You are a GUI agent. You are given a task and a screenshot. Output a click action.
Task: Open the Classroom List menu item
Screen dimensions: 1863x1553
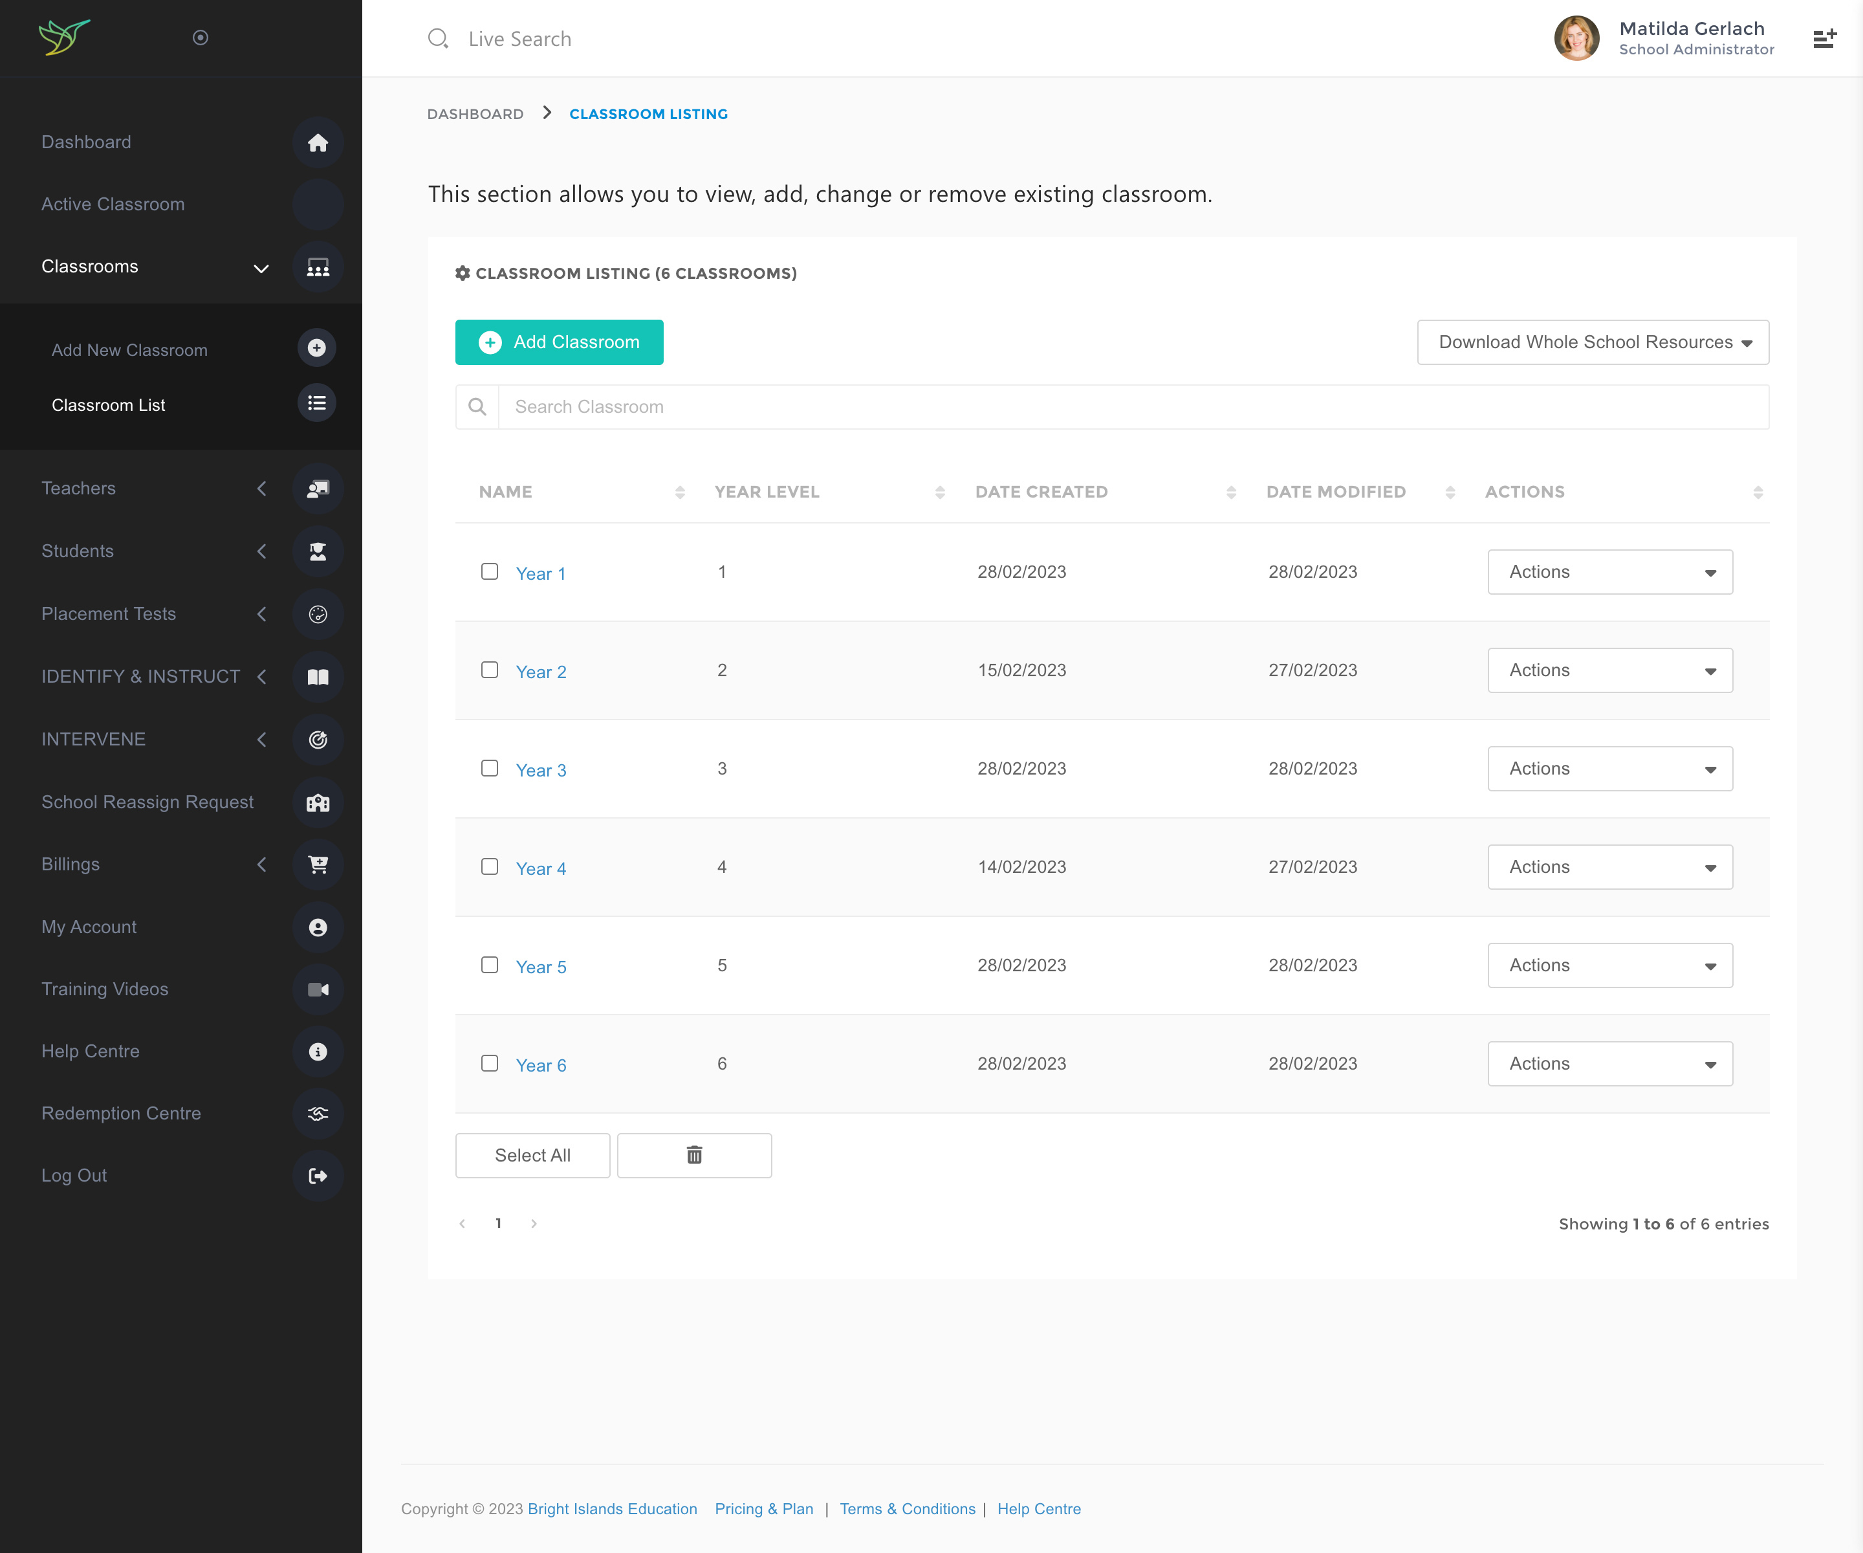(108, 404)
